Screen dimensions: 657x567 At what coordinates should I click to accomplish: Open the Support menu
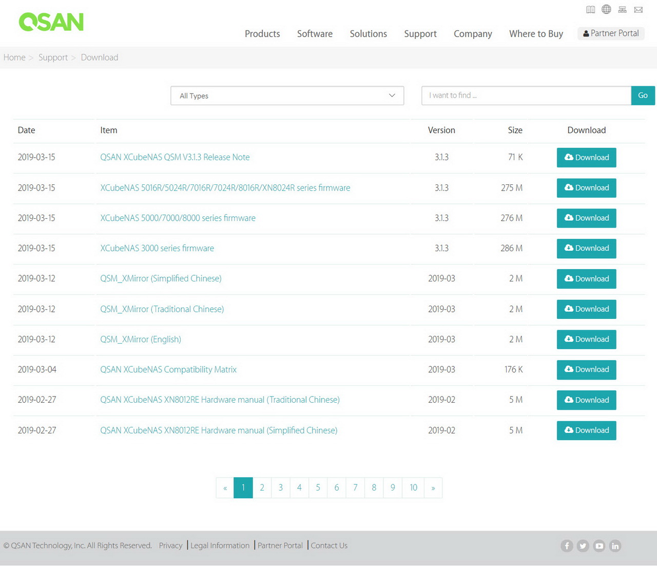(420, 33)
